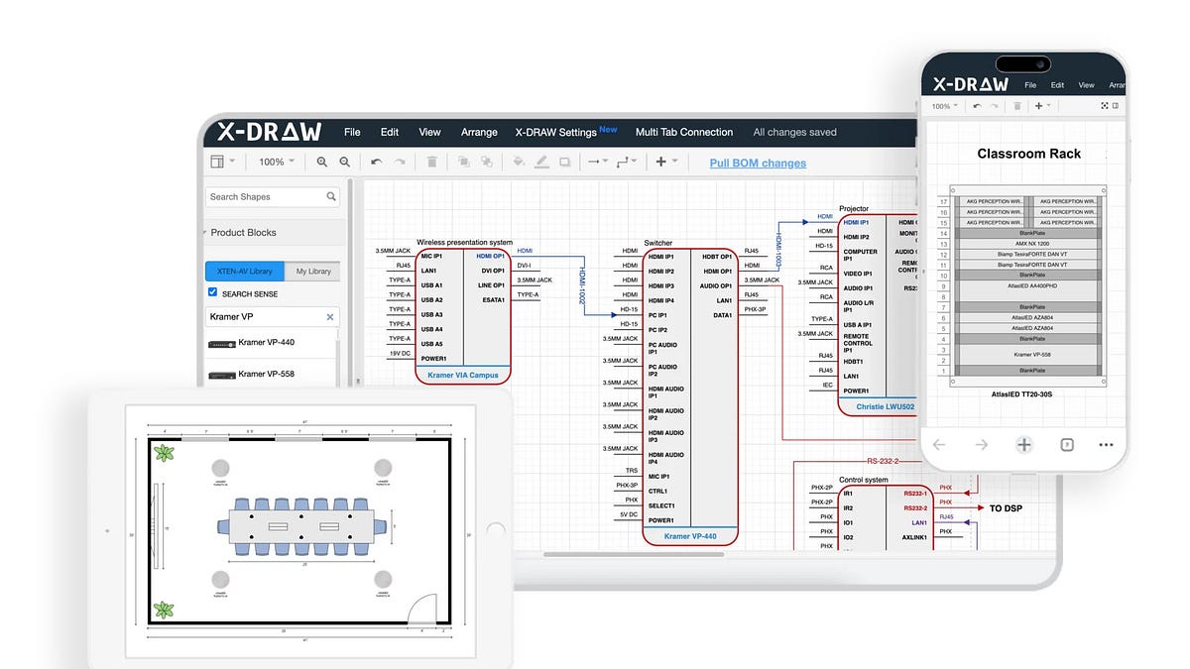Click the Kramer VP-558 rack row on phone
Screen dimensions: 1190x669
pos(1030,354)
